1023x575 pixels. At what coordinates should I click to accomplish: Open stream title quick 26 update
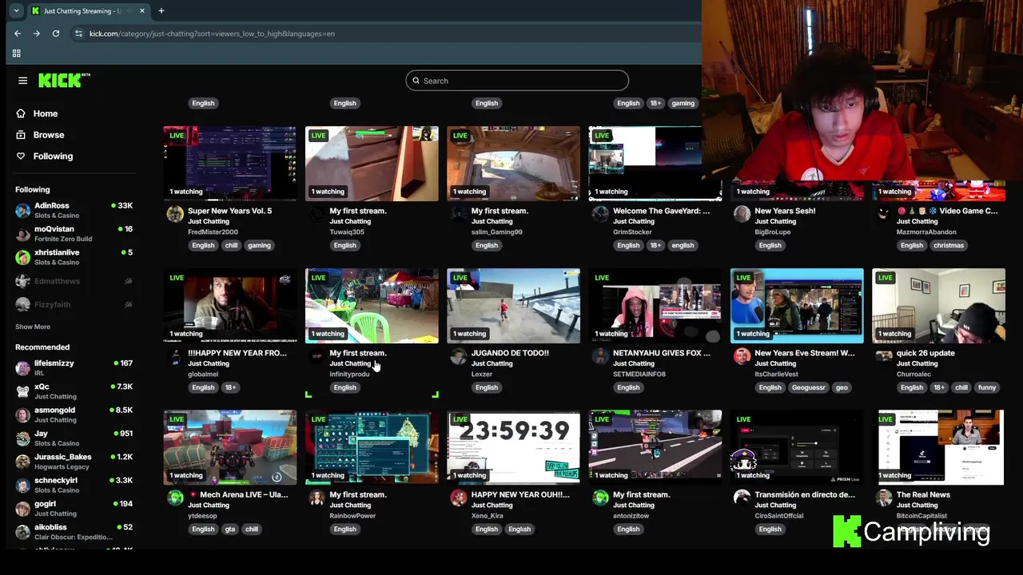[x=925, y=353]
